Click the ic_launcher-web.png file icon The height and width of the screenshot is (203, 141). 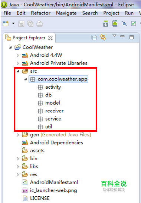[25, 190]
